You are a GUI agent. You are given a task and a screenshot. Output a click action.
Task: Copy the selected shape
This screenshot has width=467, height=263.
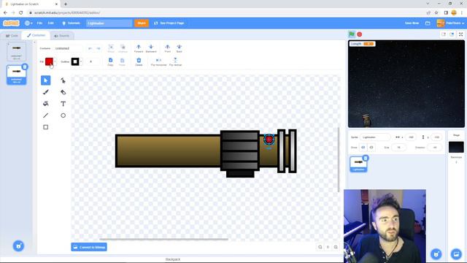tap(110, 61)
